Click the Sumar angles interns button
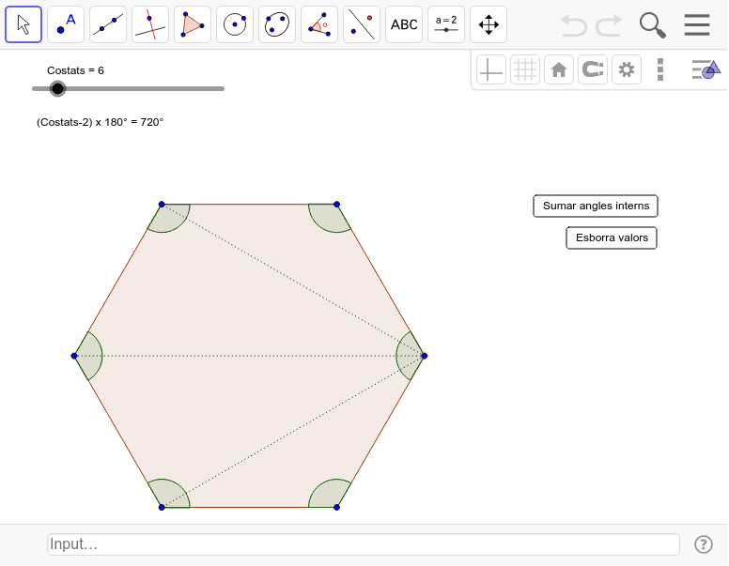 coord(596,206)
